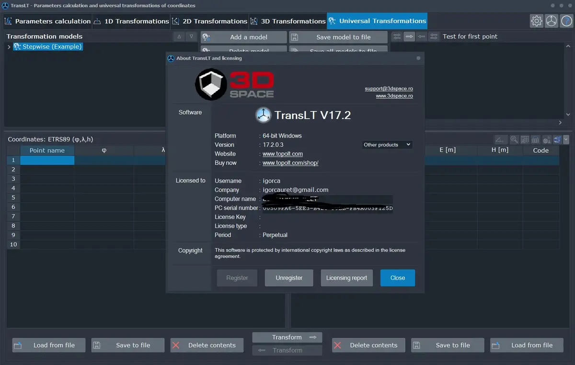
Task: Click the right Delete contents button
Action: coord(368,345)
